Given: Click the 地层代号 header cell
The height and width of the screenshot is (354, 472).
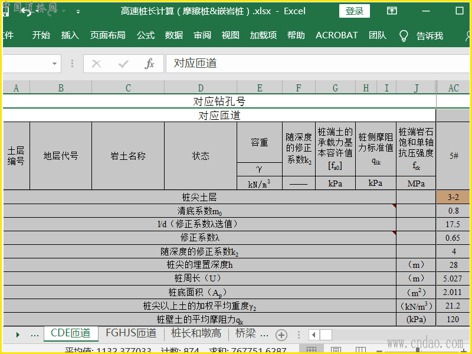Looking at the screenshot, I should [x=61, y=156].
